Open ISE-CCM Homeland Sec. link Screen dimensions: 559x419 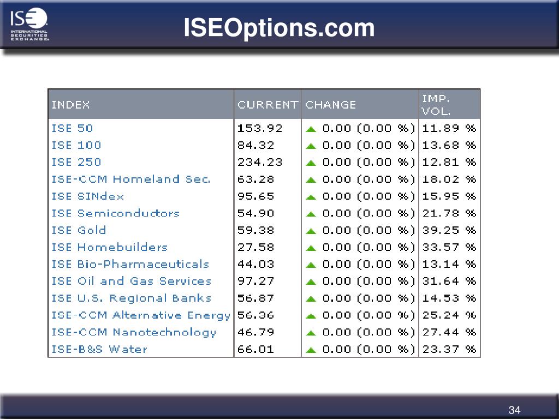click(x=131, y=179)
